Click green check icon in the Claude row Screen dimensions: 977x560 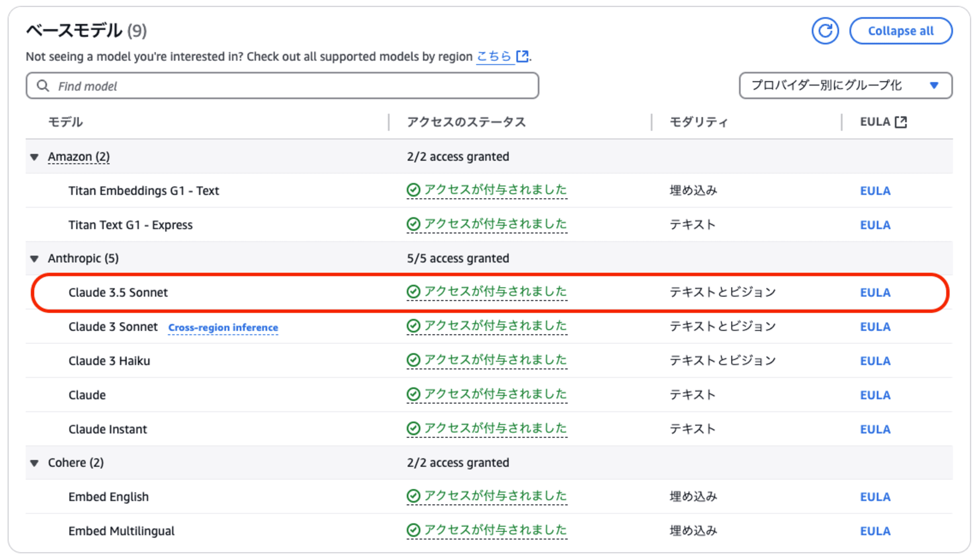point(413,394)
